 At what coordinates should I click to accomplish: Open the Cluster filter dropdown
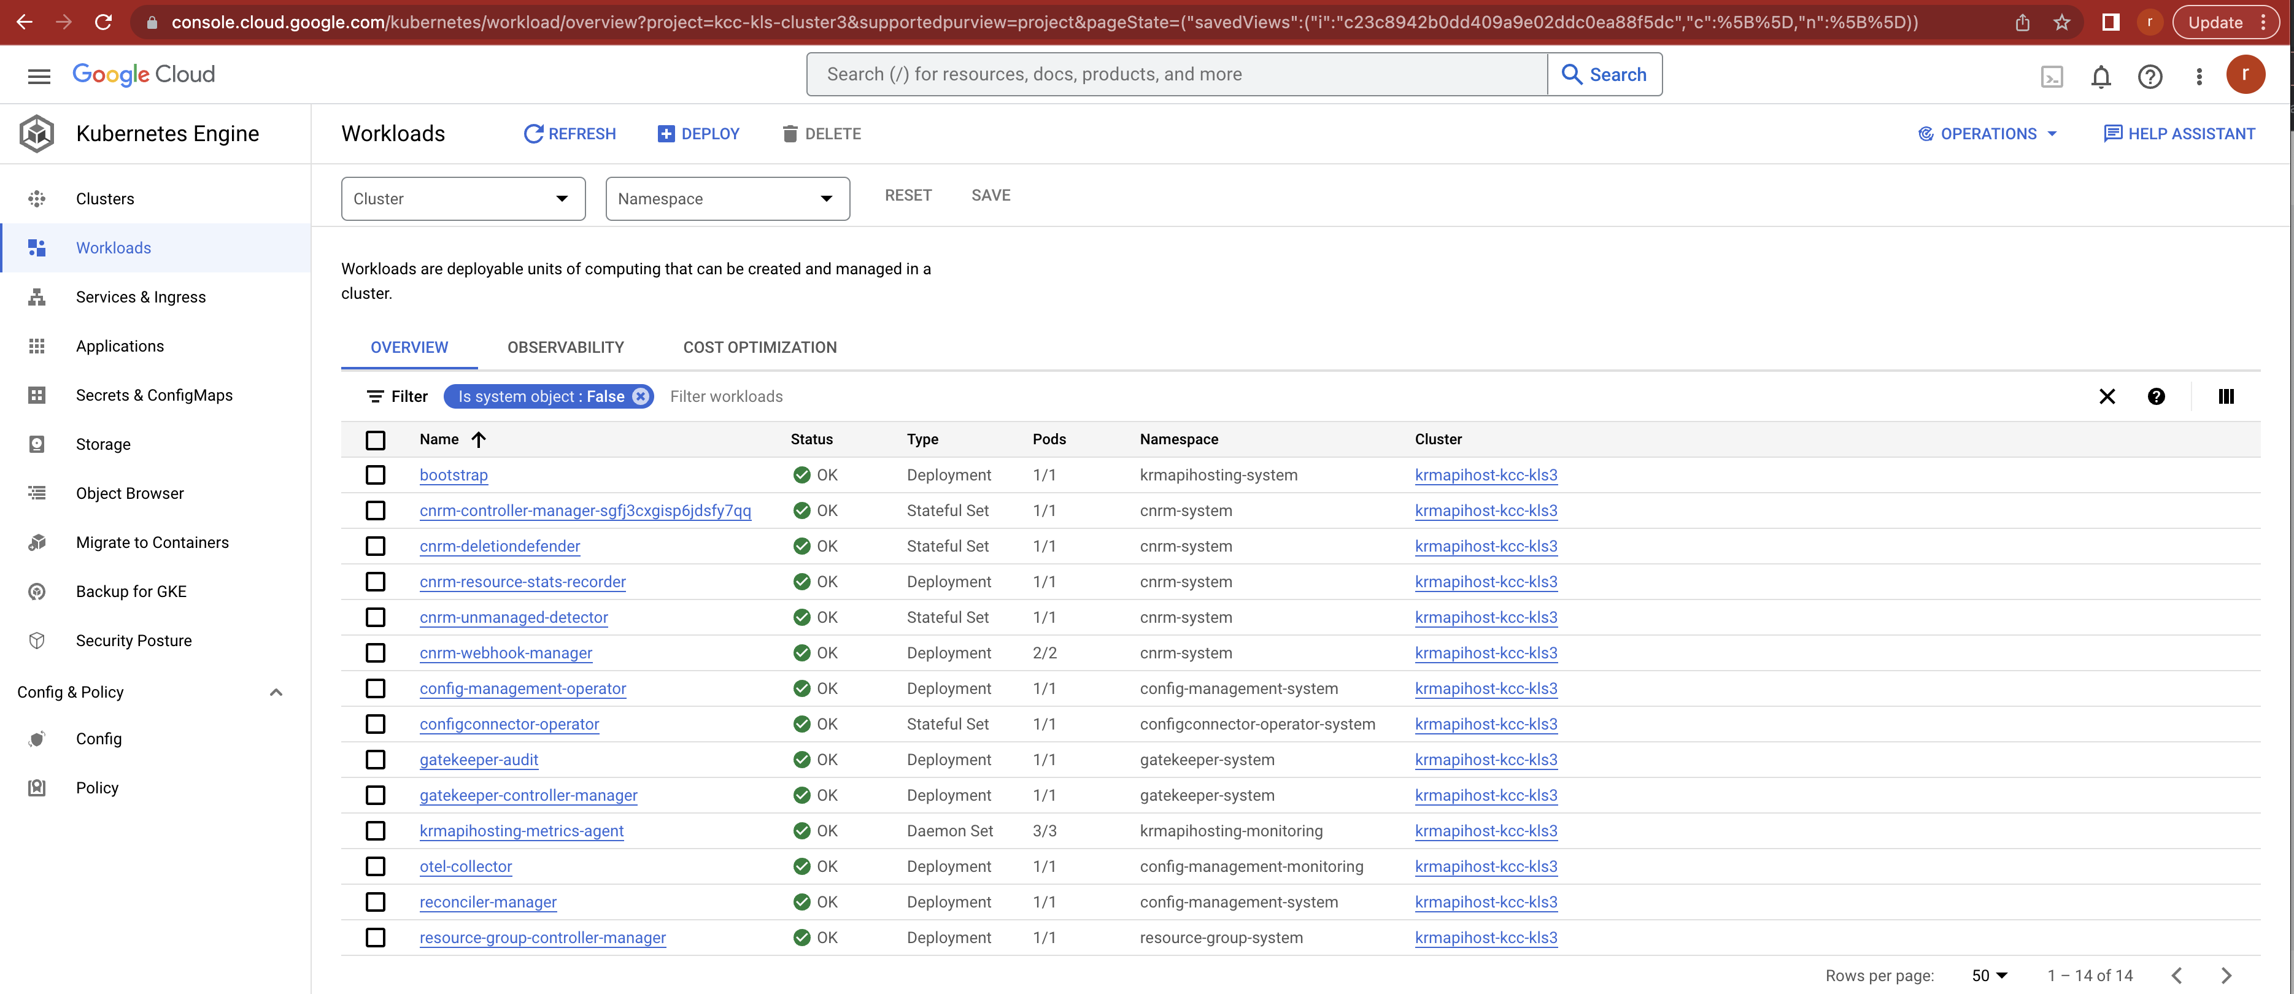tap(462, 199)
